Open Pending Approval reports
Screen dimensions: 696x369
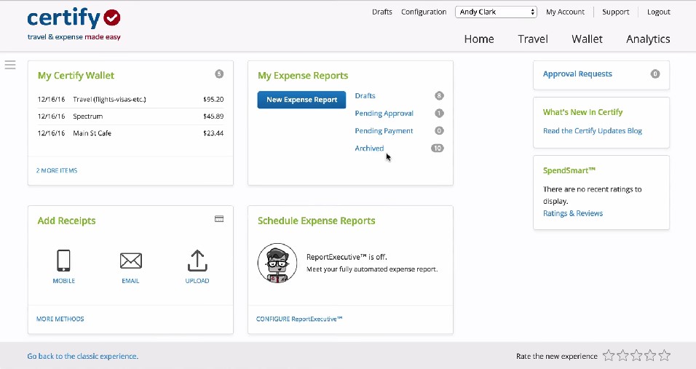pyautogui.click(x=384, y=113)
